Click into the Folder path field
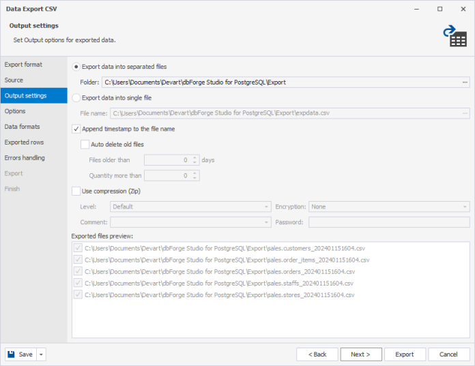The image size is (475, 366). pos(281,82)
